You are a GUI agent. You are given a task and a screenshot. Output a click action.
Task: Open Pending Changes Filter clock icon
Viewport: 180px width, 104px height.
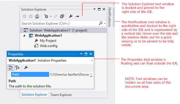pos(46,16)
